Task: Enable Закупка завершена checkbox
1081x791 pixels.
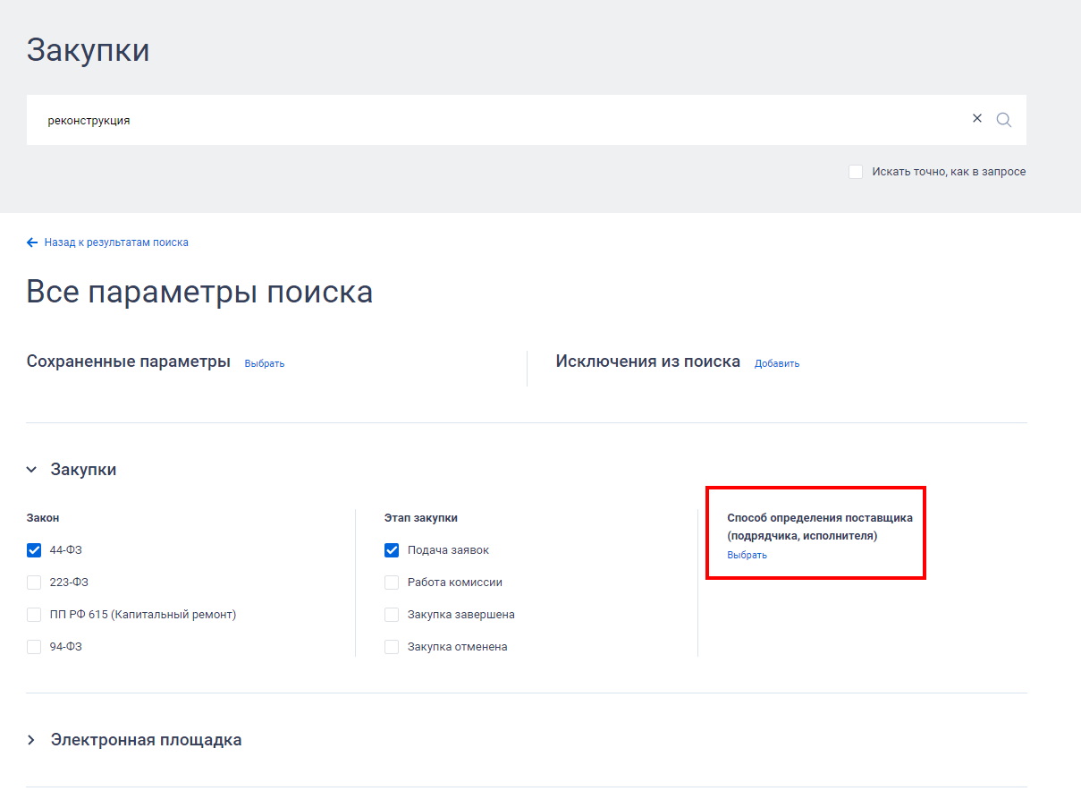Action: click(392, 615)
